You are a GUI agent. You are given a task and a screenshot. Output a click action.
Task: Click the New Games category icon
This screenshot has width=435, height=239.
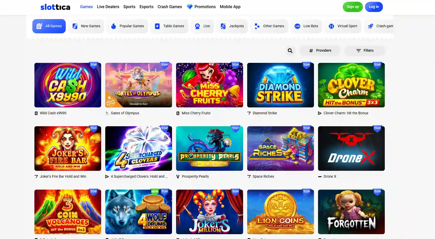75,26
